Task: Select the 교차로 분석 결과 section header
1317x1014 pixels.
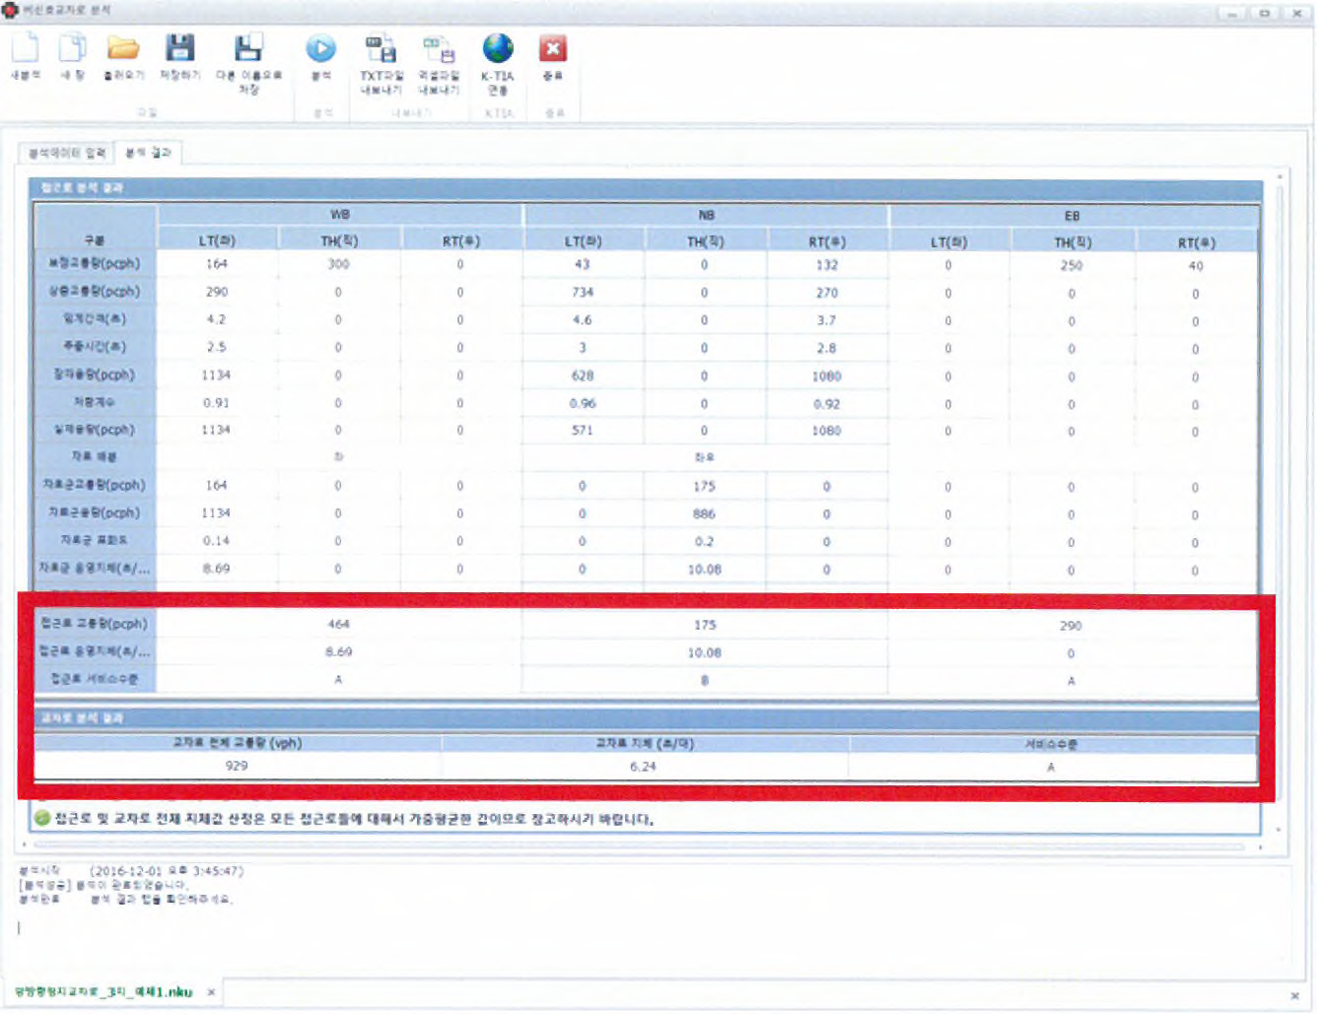Action: (646, 718)
